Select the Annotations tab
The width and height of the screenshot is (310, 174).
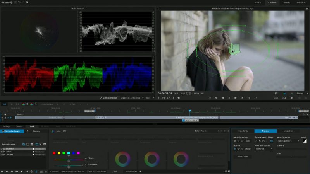[288, 131]
